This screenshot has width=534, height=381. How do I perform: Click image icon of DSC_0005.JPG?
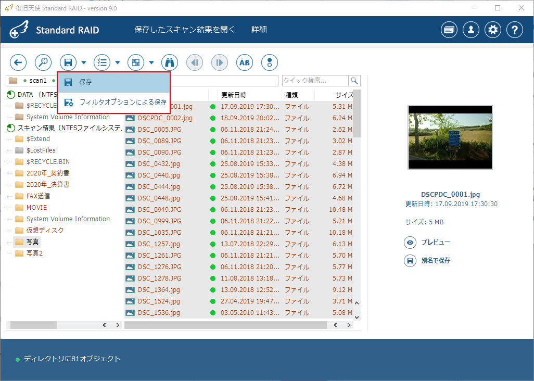tap(130, 130)
